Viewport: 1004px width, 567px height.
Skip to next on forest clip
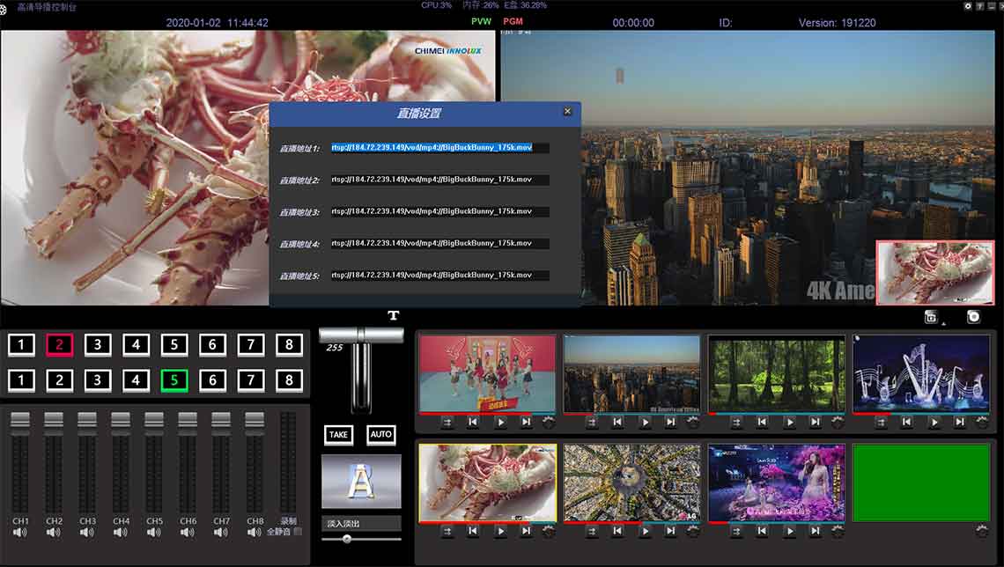pos(816,423)
